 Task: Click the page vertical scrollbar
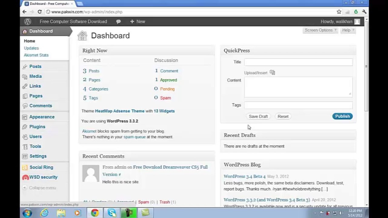(366, 66)
